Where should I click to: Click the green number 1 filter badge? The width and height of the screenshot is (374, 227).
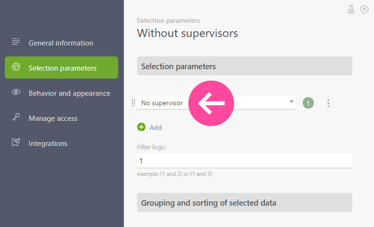pyautogui.click(x=308, y=103)
